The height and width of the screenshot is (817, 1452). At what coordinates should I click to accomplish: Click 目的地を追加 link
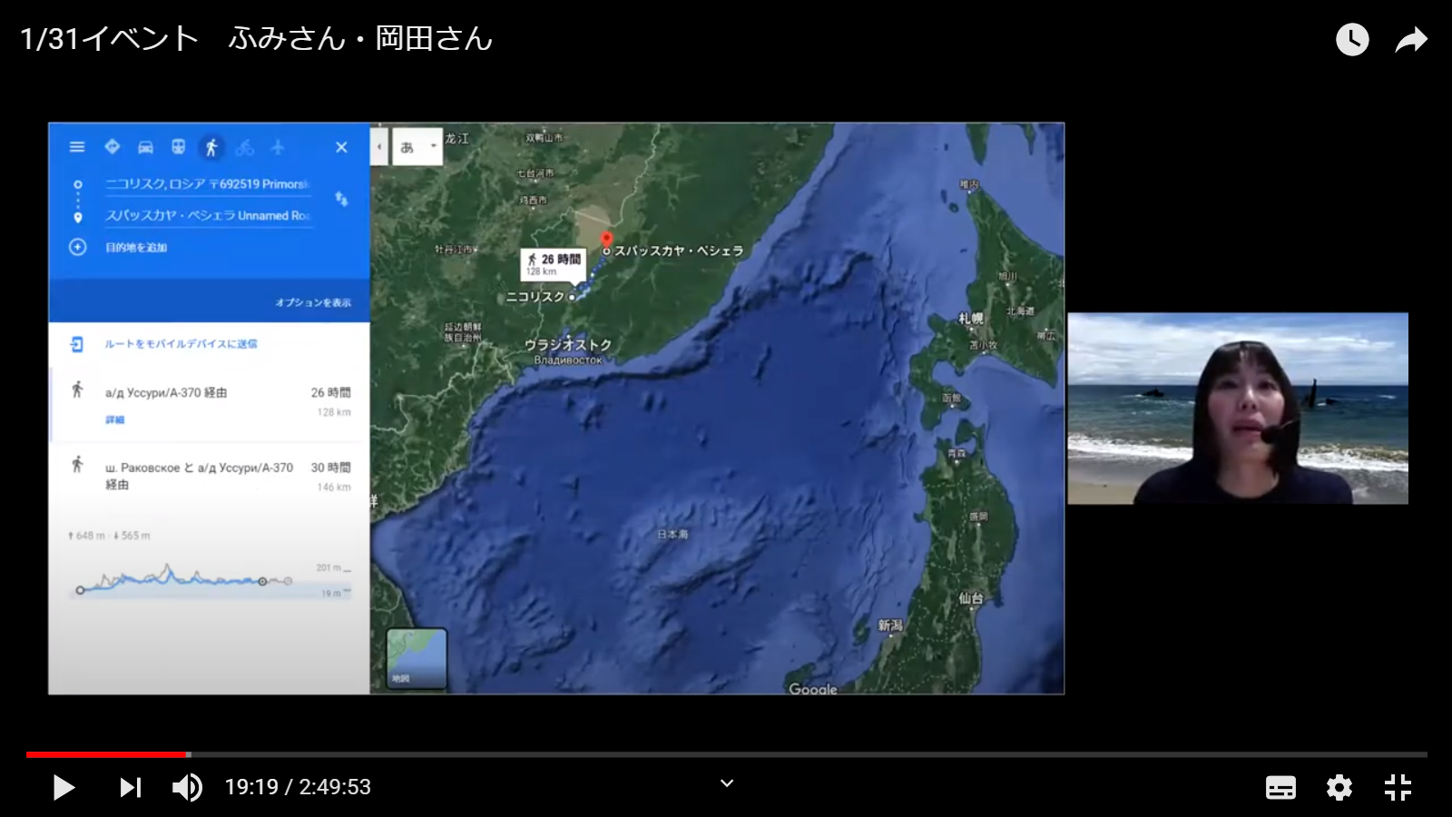[136, 248]
